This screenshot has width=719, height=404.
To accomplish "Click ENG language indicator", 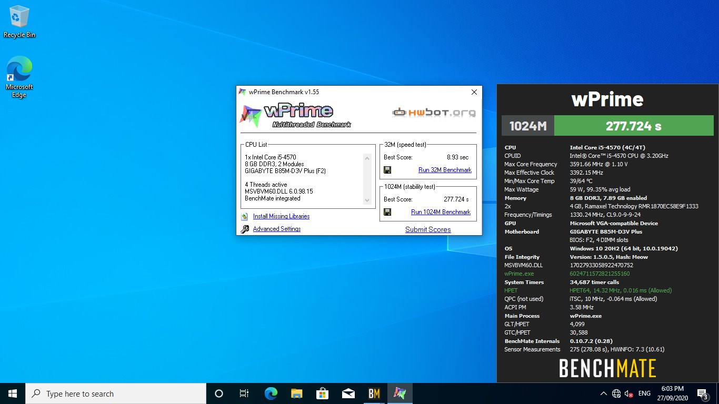I will (644, 393).
